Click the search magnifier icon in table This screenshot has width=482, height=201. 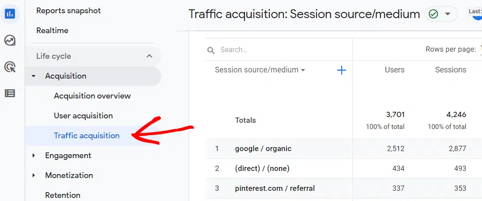(211, 50)
